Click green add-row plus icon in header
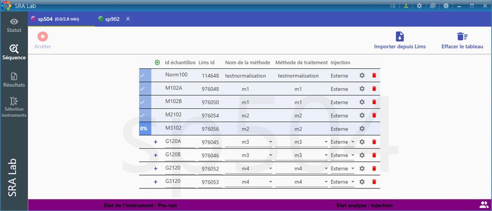The width and height of the screenshot is (492, 211). pyautogui.click(x=157, y=62)
